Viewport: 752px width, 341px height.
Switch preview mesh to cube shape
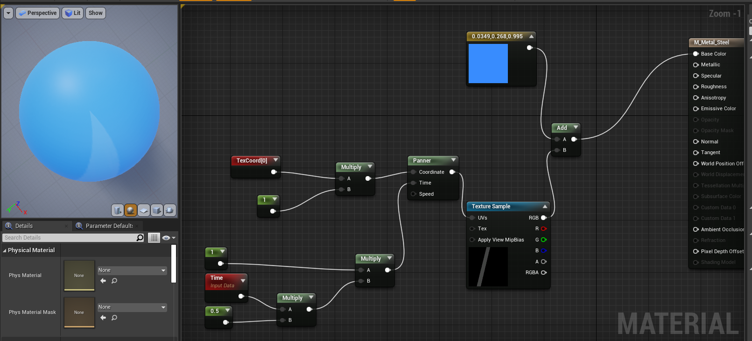tap(157, 210)
